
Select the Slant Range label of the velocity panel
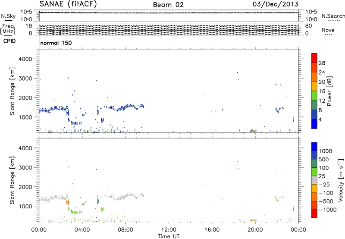pyautogui.click(x=12, y=180)
